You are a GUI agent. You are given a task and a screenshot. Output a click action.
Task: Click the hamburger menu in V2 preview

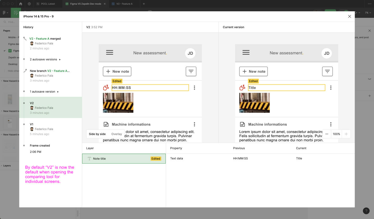pyautogui.click(x=110, y=53)
